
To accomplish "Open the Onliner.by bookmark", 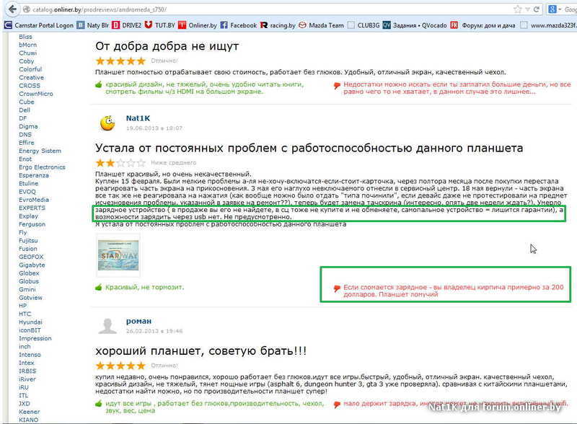I will [x=198, y=25].
